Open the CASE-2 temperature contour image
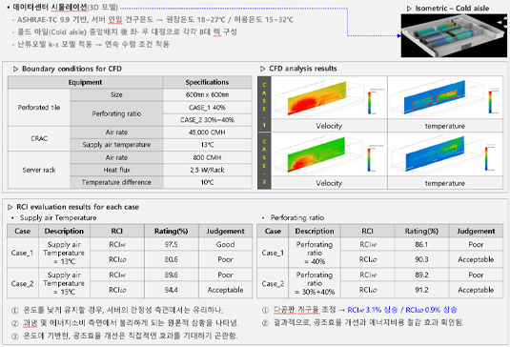Image resolution: width=510 pixels, height=347 pixels. click(445, 155)
